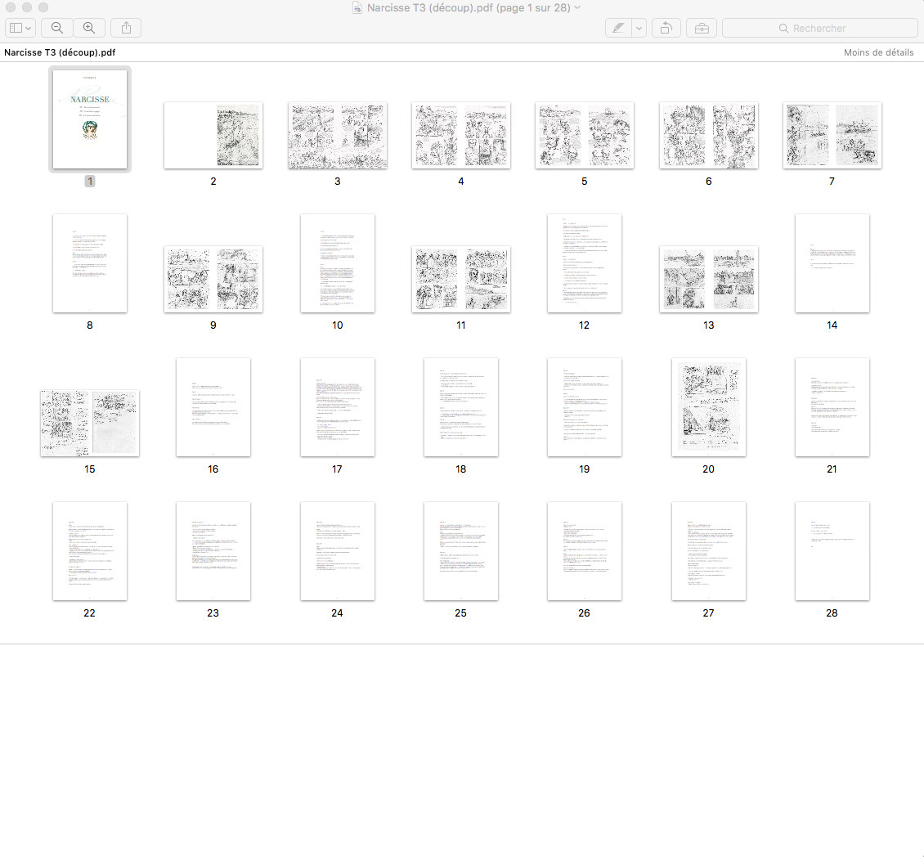Select the page 15 storyboard thumbnail
924x857 pixels.
(90, 423)
